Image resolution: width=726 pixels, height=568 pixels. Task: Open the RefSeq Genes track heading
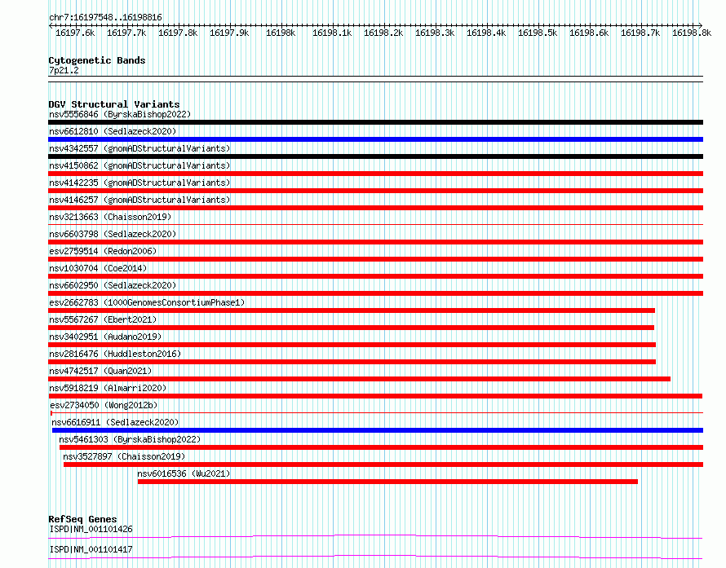pos(82,519)
